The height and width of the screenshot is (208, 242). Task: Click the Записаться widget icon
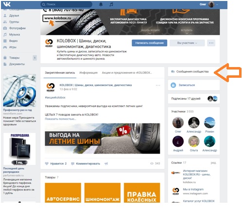173,85
